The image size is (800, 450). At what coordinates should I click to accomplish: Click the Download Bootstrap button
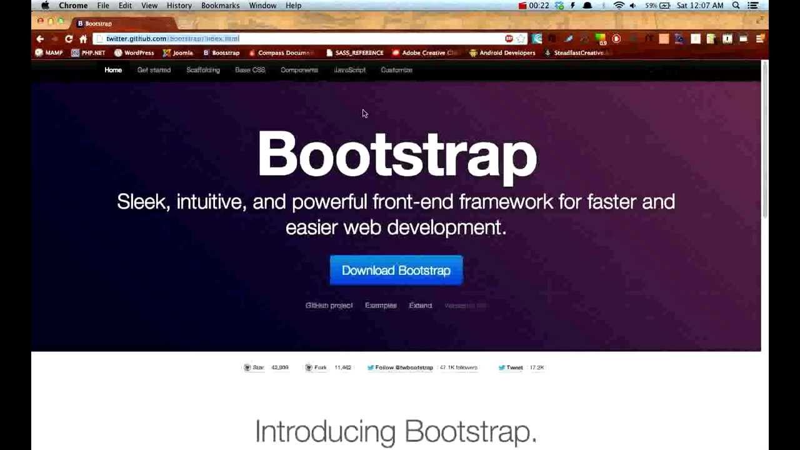[x=396, y=270]
